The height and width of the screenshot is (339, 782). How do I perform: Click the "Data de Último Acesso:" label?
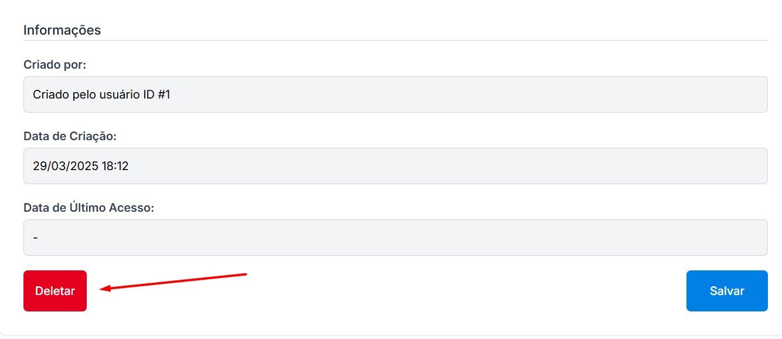pyautogui.click(x=89, y=208)
